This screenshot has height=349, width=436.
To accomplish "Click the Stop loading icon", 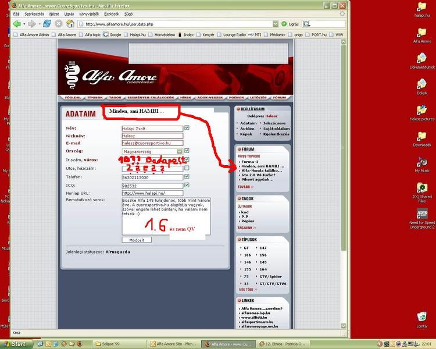I will point(58,24).
